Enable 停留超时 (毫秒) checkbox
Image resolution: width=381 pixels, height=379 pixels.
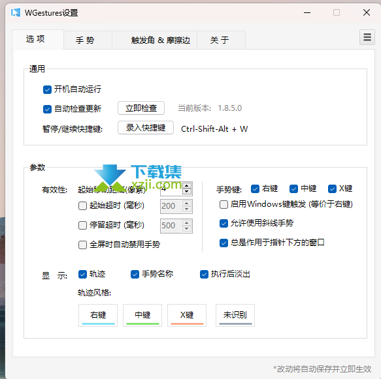(82, 225)
